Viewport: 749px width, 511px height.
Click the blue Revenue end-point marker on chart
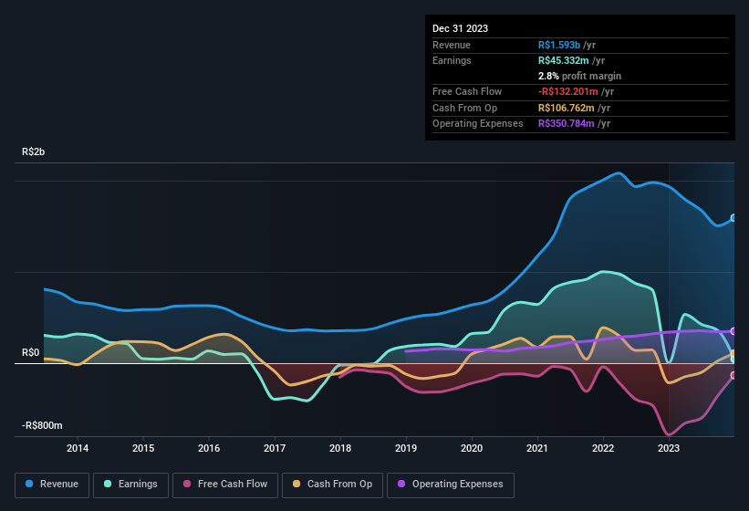click(733, 218)
